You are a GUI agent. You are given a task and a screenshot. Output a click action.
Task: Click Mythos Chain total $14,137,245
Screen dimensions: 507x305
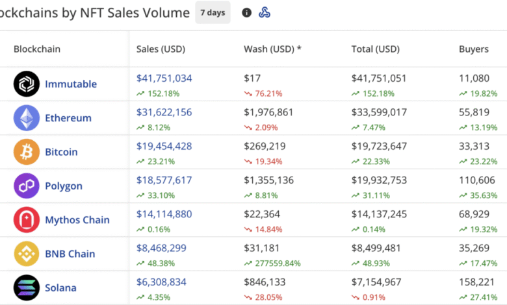coord(379,214)
